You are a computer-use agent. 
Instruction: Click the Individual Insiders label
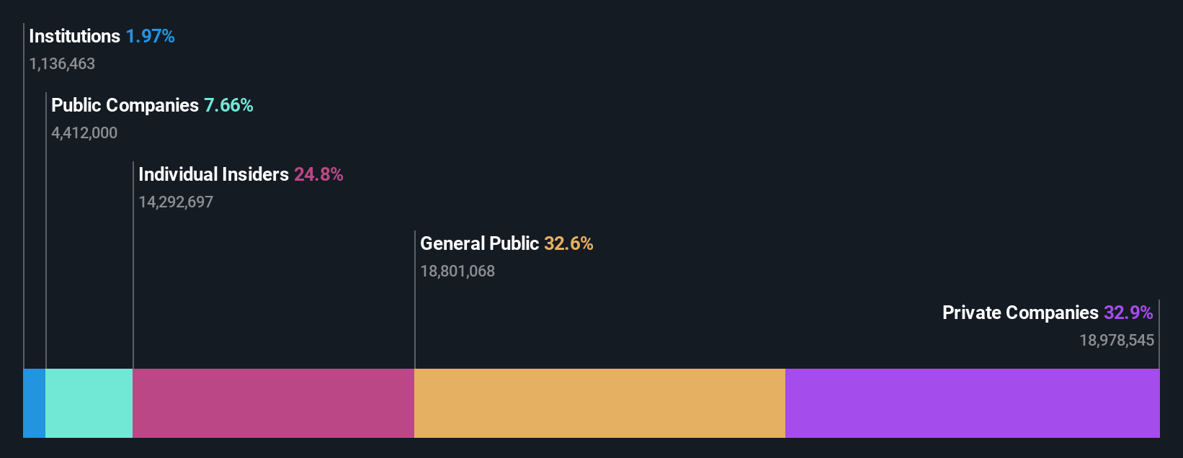(214, 174)
